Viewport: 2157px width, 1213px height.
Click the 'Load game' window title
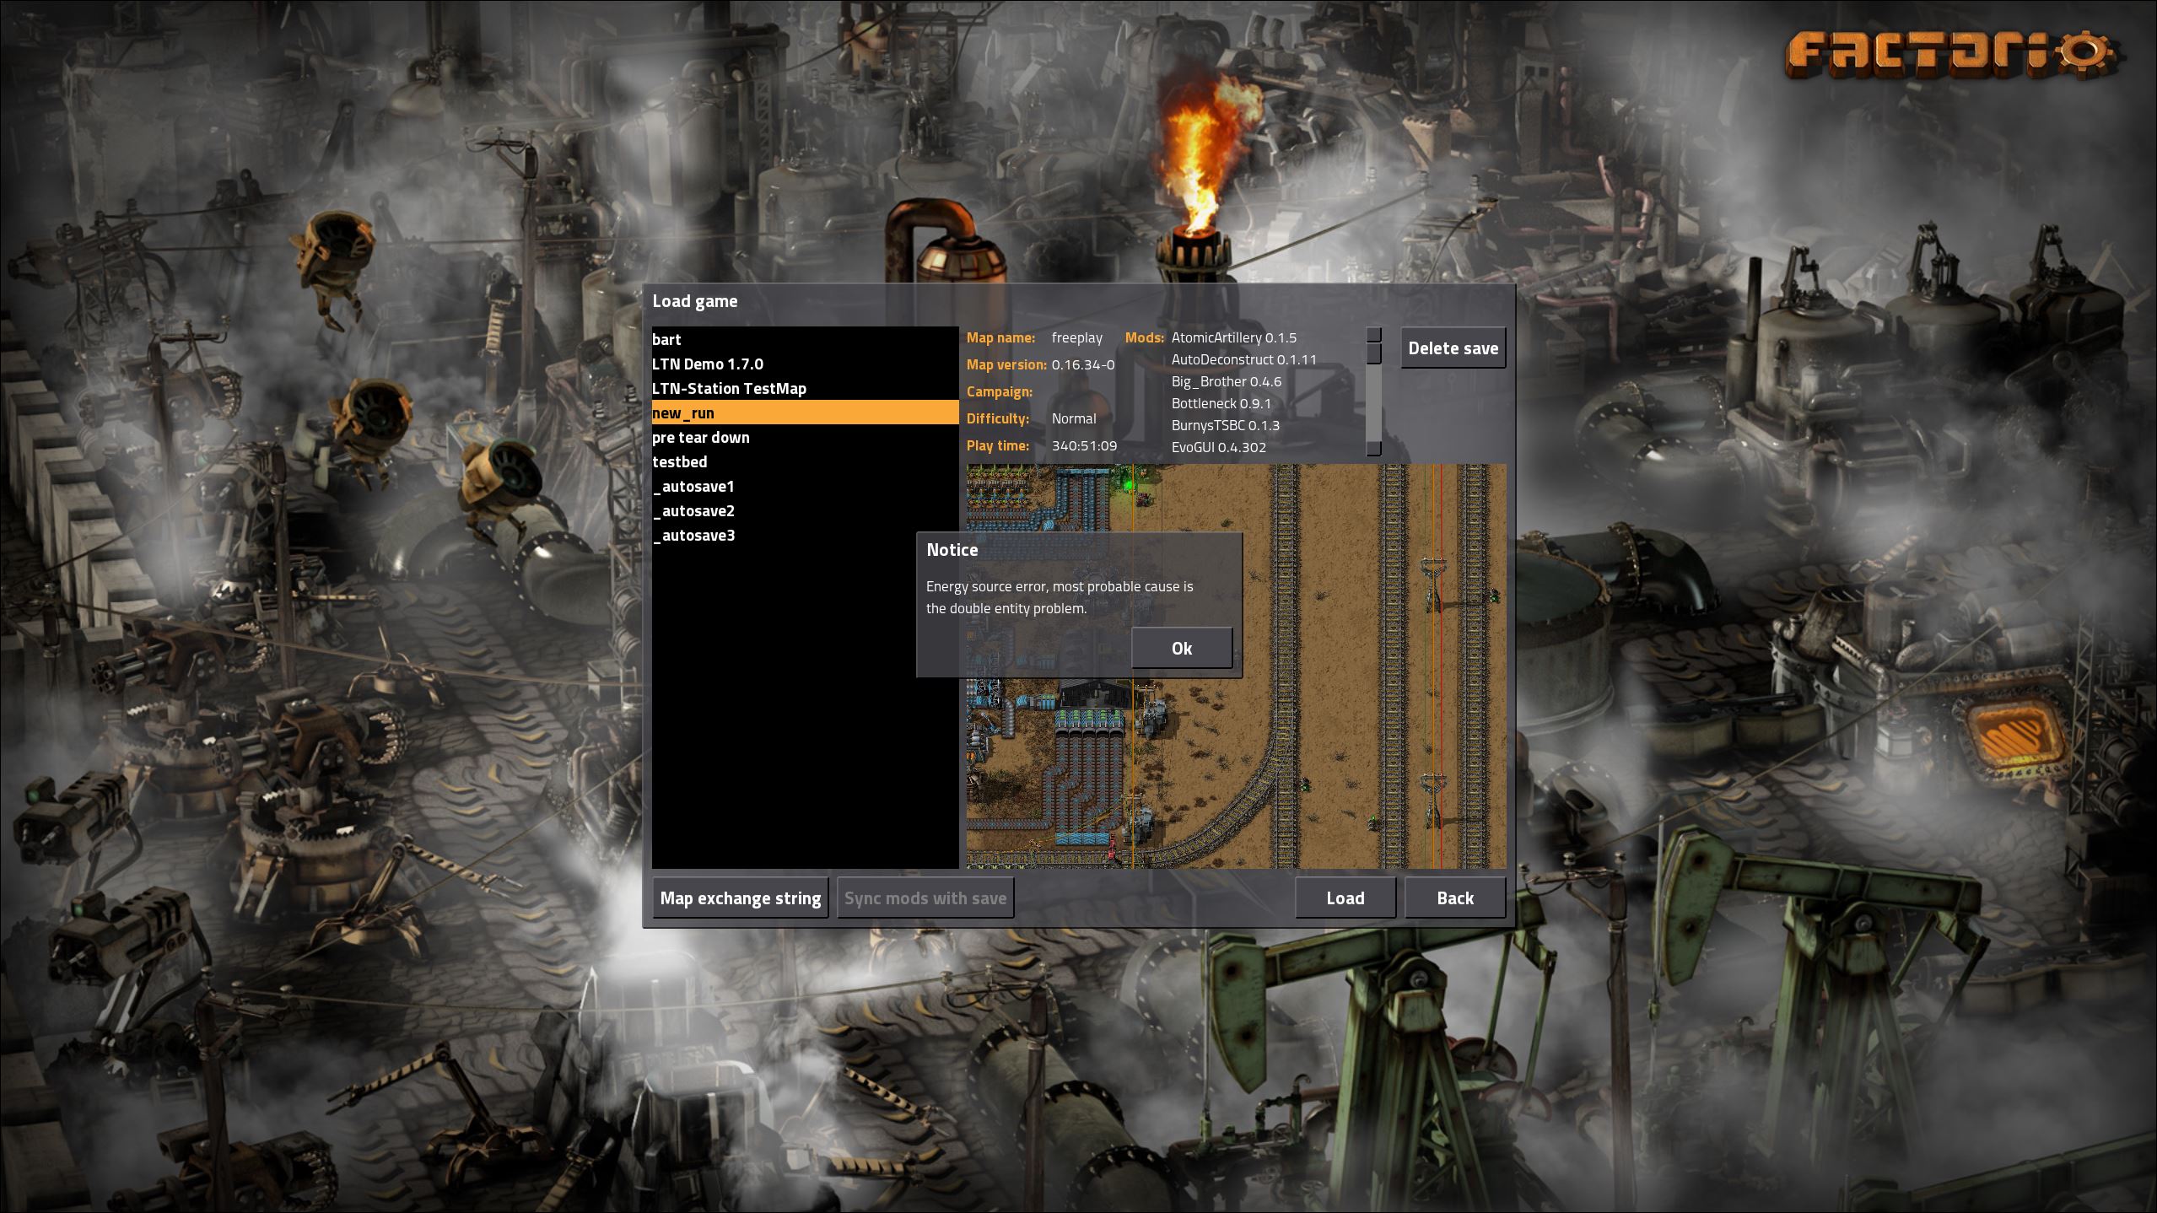(694, 301)
